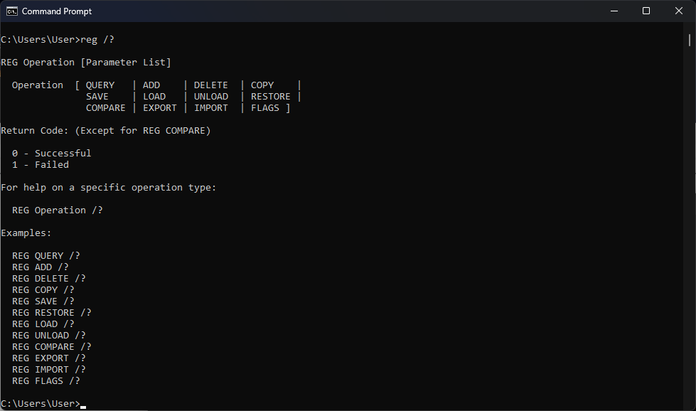This screenshot has width=696, height=411.
Task: Select the REG RESTORE /? example line
Action: (x=50, y=312)
